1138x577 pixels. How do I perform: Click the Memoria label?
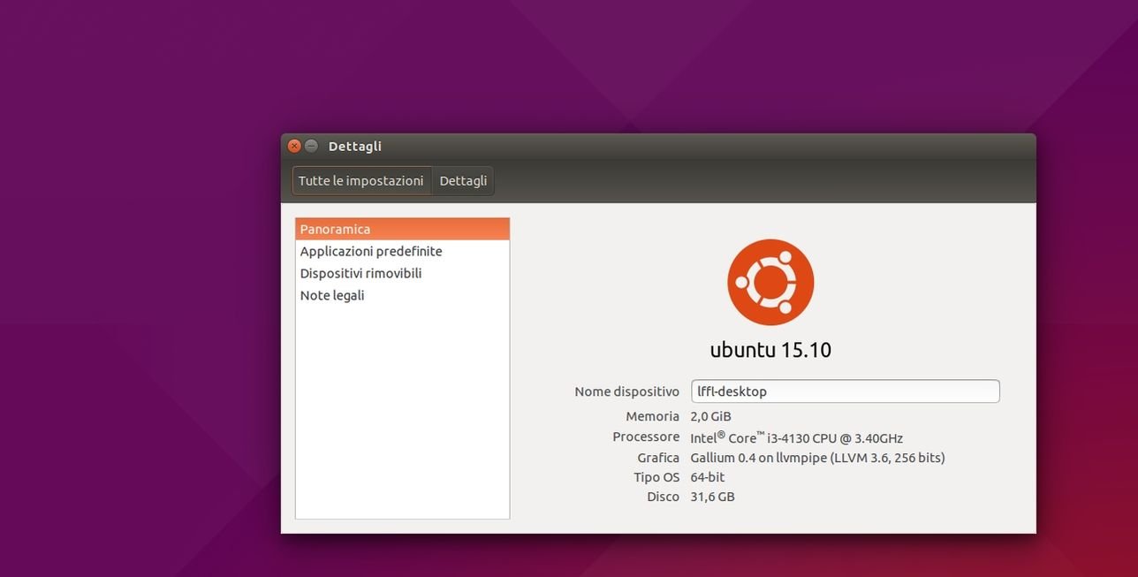[652, 416]
